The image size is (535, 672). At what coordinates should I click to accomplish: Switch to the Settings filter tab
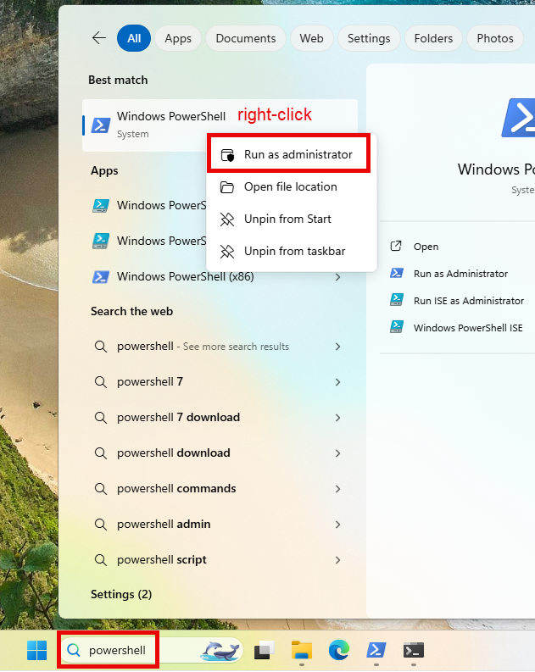click(369, 38)
